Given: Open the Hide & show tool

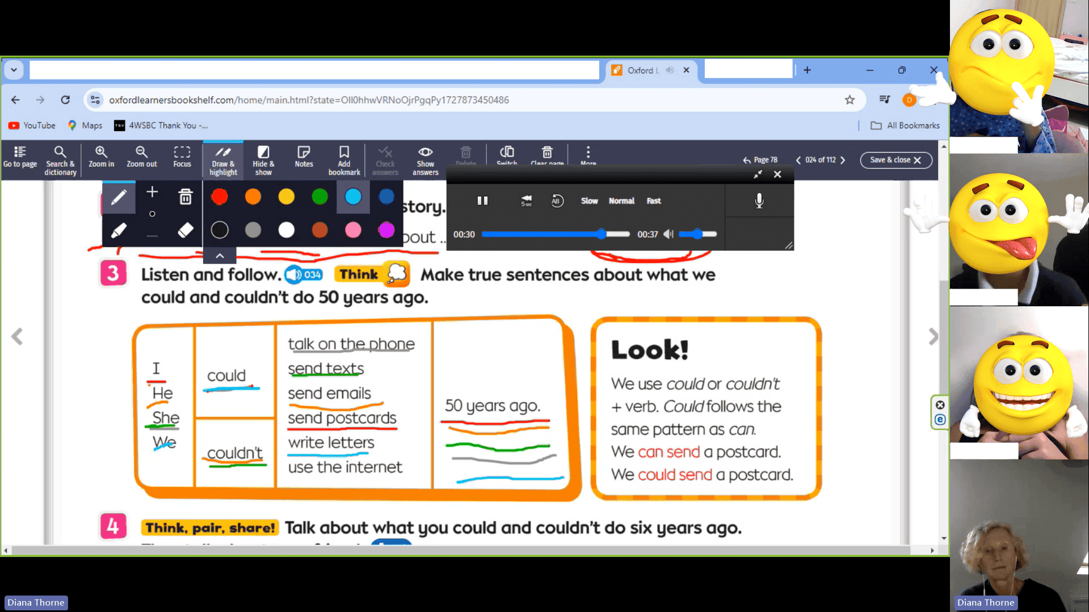Looking at the screenshot, I should 263,161.
